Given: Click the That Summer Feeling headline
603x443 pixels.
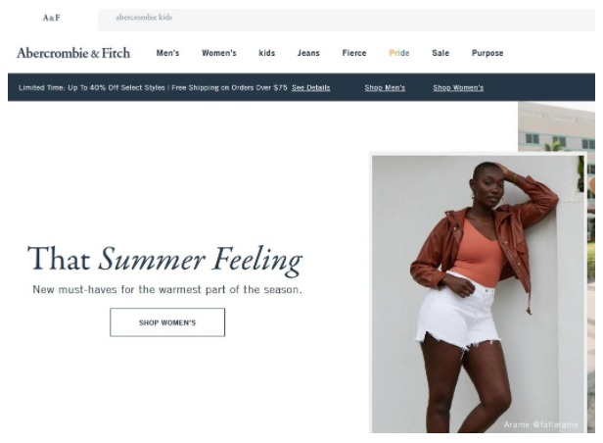Looking at the screenshot, I should point(164,260).
